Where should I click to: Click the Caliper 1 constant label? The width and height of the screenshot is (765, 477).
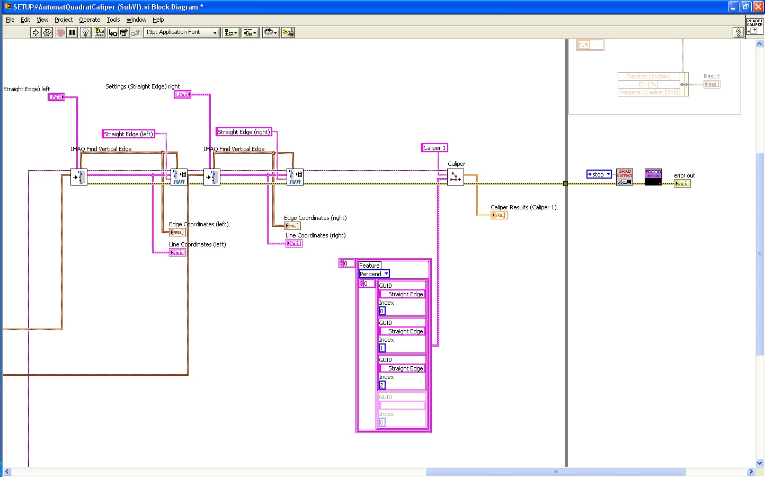click(434, 148)
